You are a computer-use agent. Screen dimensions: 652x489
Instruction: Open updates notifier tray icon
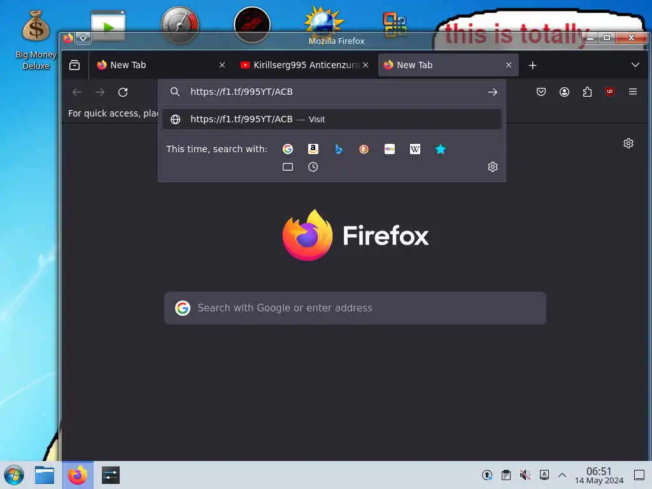click(487, 475)
